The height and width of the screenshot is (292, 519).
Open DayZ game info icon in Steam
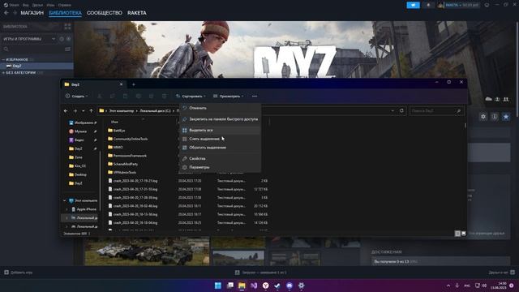495,117
